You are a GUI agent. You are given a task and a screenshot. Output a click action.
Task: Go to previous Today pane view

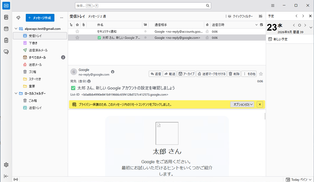pyautogui.click(x=296, y=16)
